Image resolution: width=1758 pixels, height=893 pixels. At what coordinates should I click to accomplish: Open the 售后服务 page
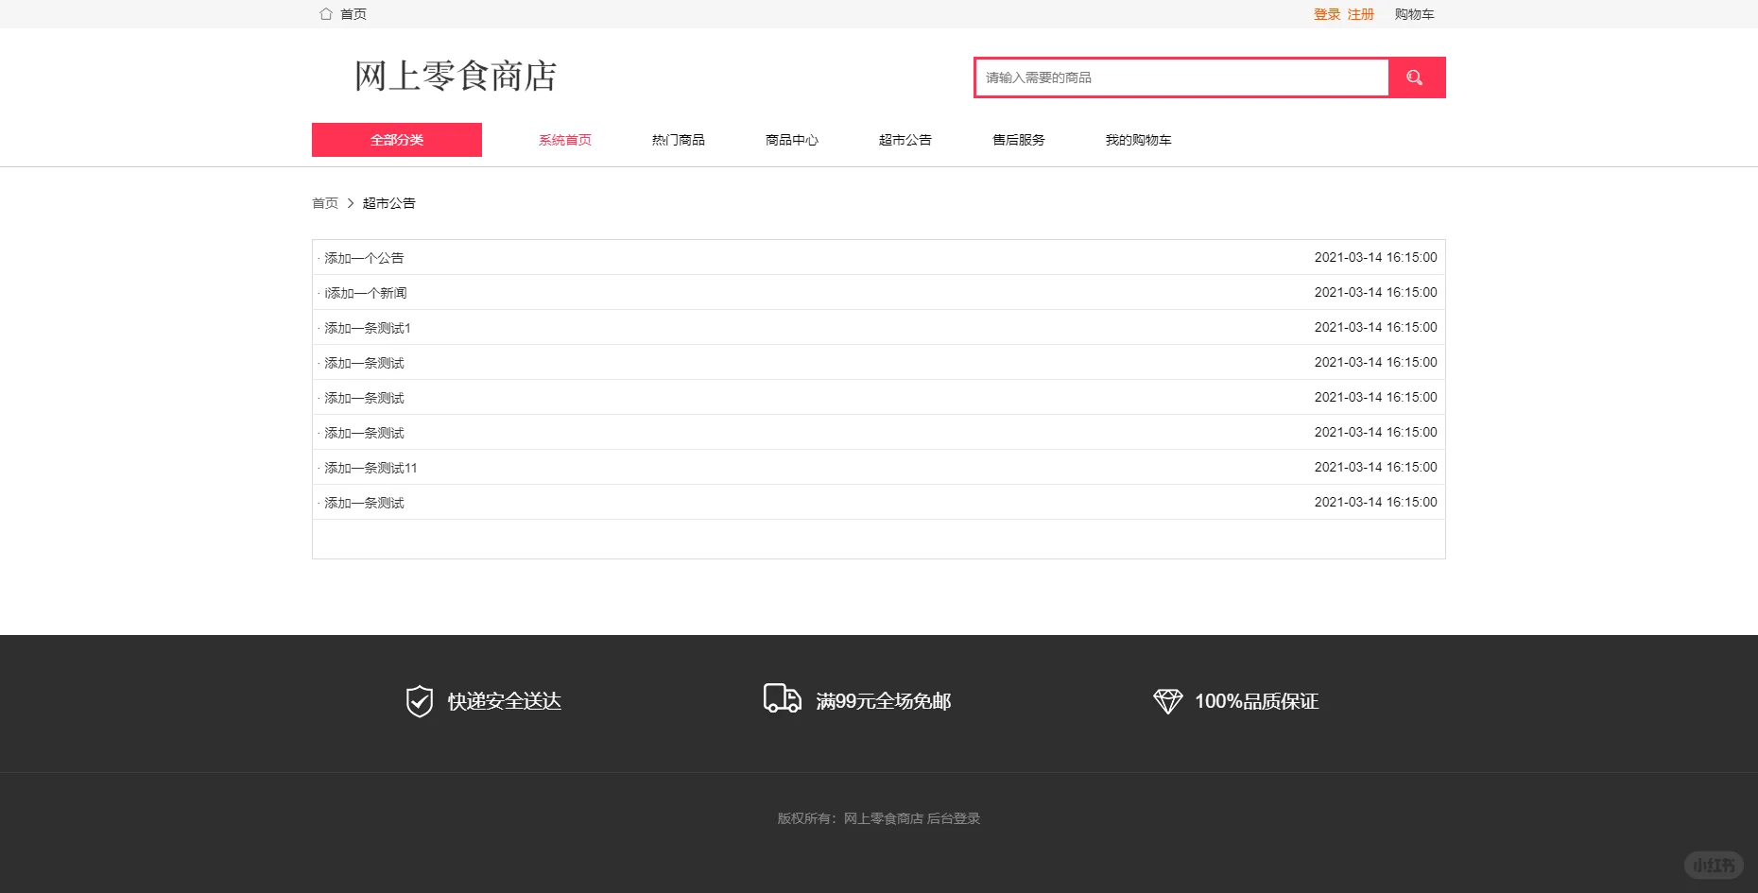(x=1018, y=139)
